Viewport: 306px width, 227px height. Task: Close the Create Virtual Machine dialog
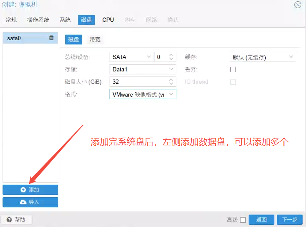coord(298,5)
